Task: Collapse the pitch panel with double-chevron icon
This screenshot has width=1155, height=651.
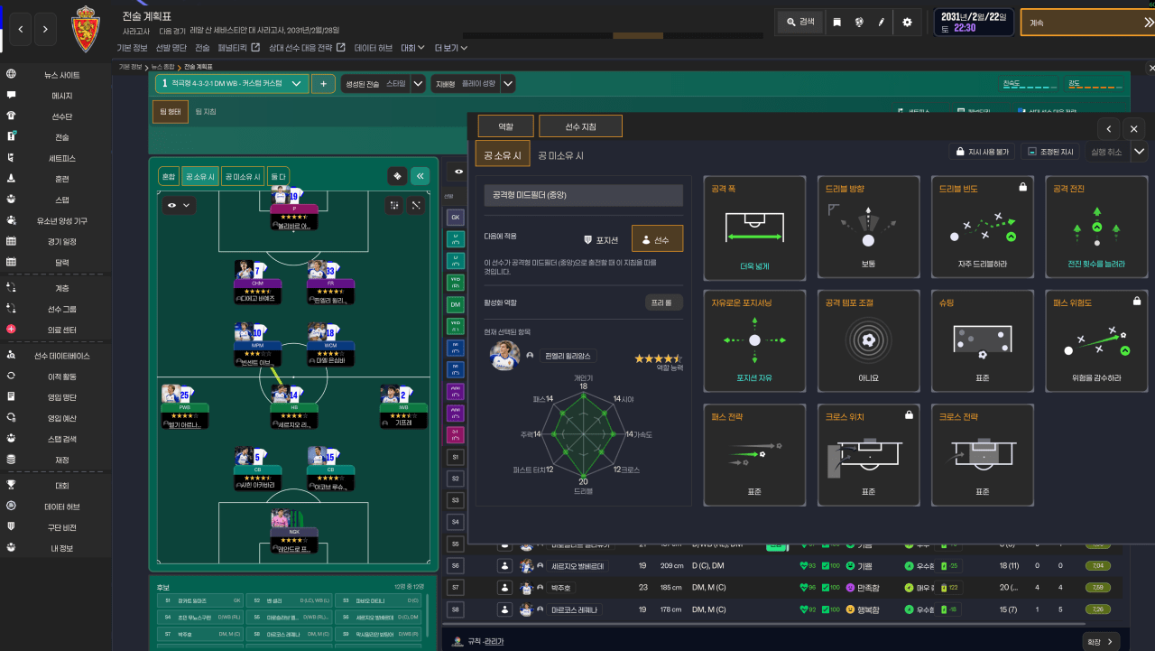Action: 420,176
